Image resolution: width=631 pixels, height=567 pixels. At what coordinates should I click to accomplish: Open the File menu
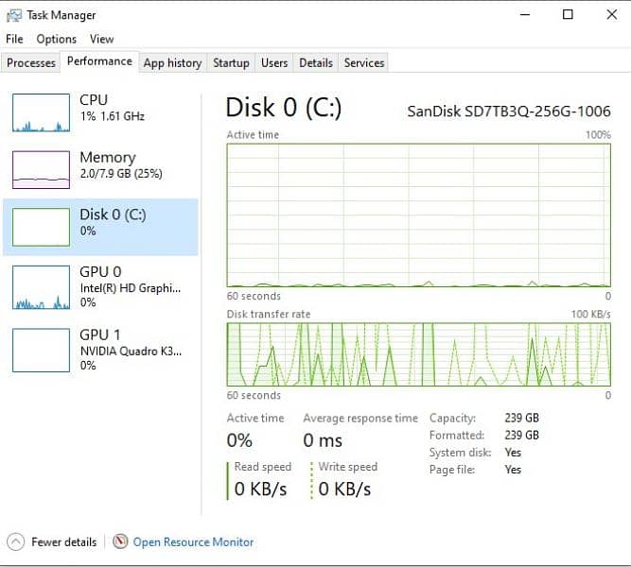[x=14, y=39]
